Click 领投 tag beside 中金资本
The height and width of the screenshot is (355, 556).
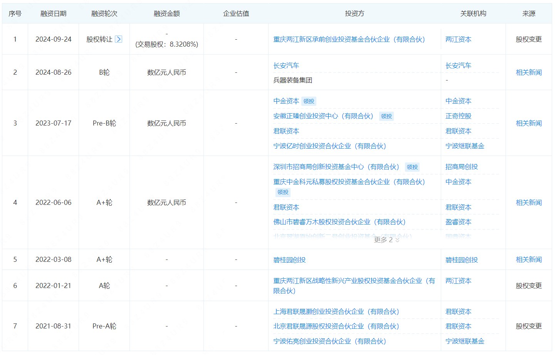pyautogui.click(x=309, y=101)
